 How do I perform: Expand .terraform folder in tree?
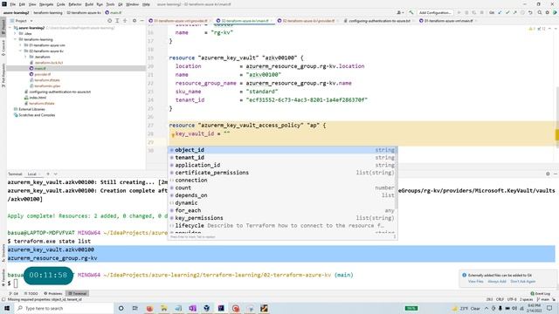(25, 57)
